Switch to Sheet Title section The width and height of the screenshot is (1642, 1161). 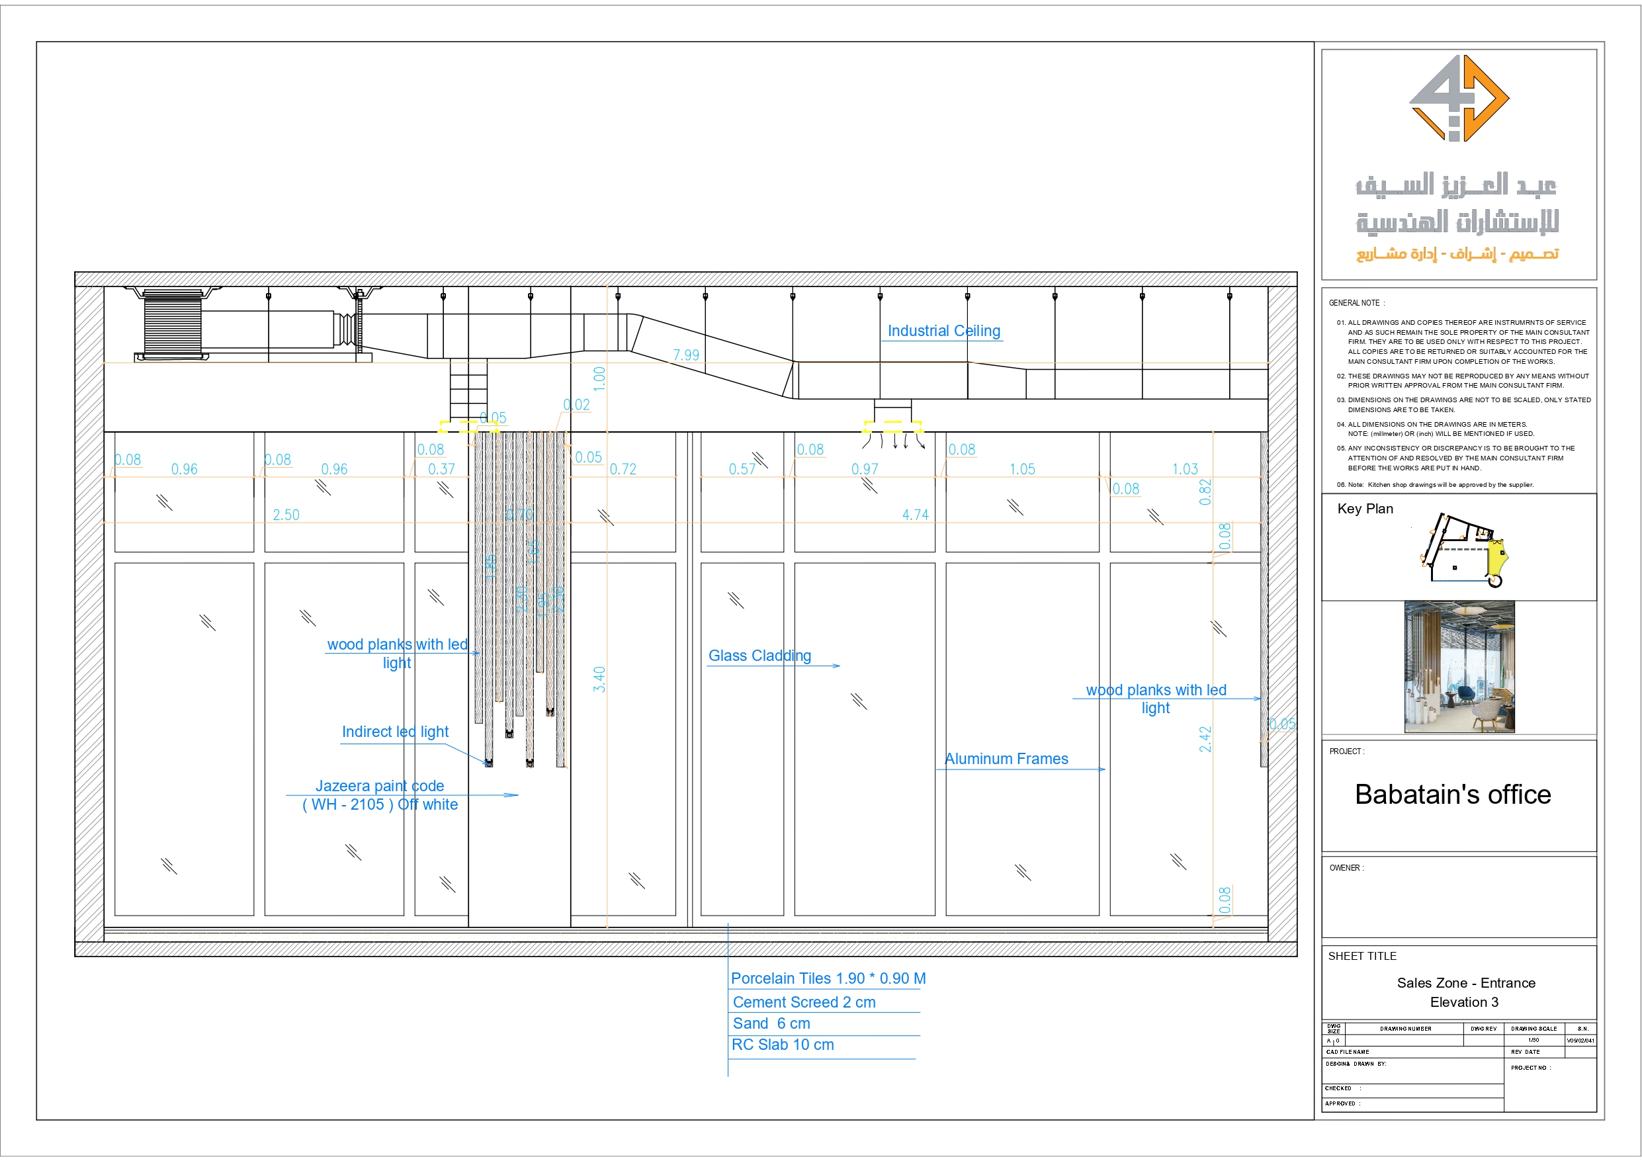click(x=1362, y=956)
